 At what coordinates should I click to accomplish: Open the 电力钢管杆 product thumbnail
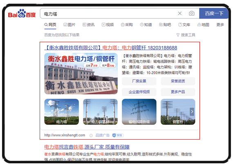100,112
